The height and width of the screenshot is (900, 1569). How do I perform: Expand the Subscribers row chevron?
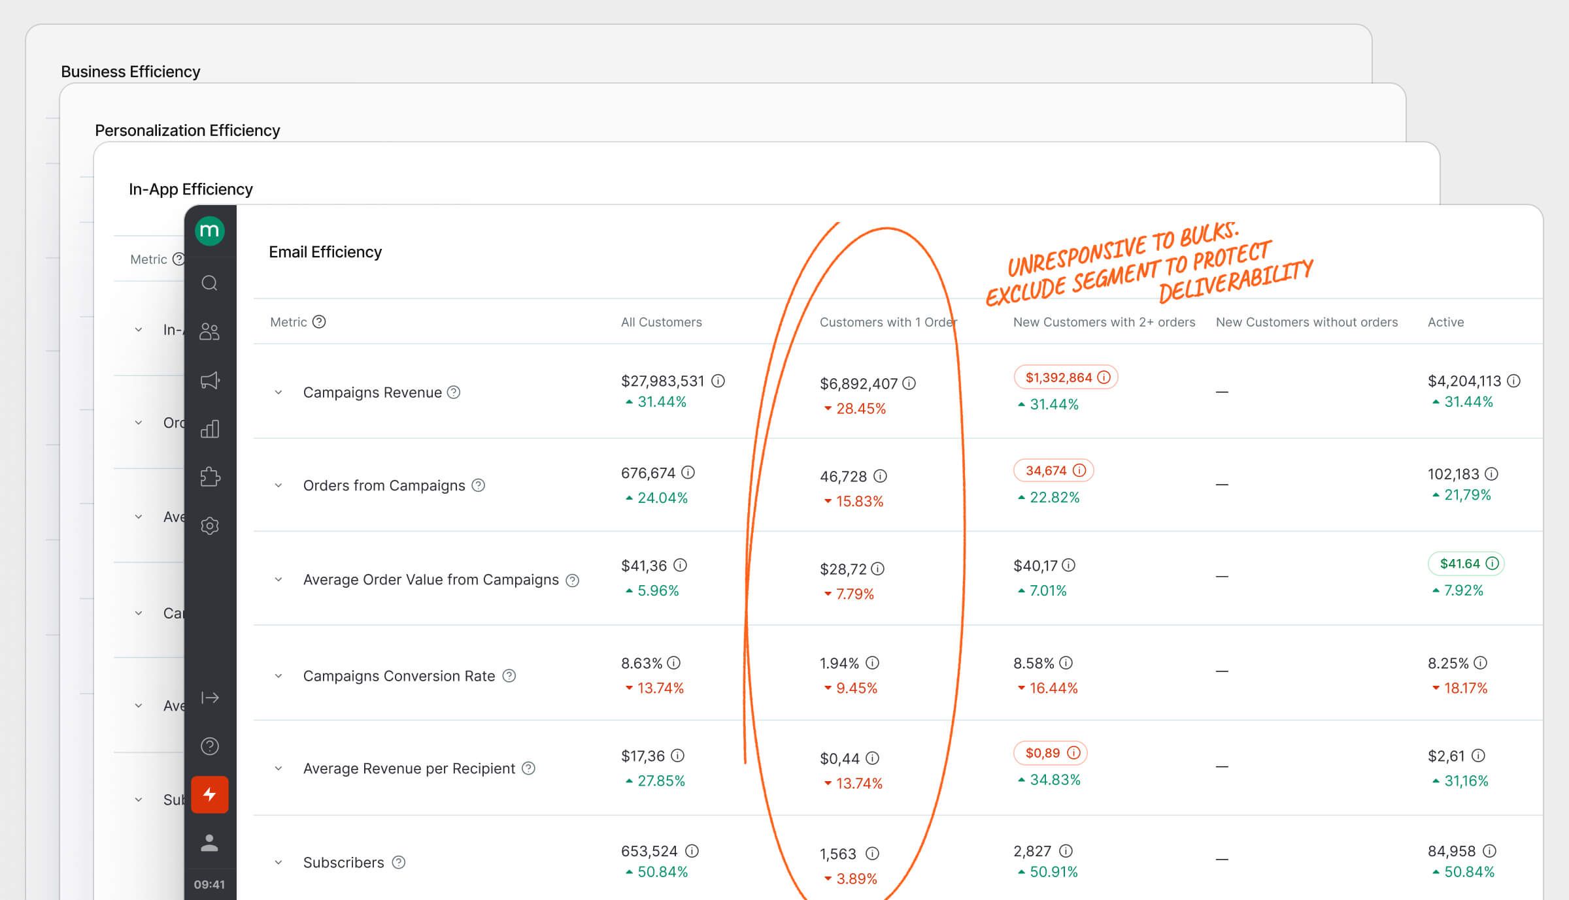point(278,862)
